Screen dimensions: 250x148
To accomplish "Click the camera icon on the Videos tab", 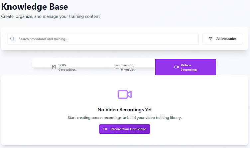I will pos(177,67).
